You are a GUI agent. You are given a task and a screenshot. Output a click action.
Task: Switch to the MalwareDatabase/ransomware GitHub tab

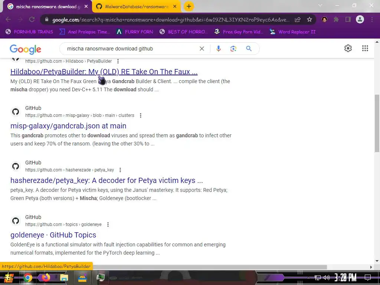[137, 7]
